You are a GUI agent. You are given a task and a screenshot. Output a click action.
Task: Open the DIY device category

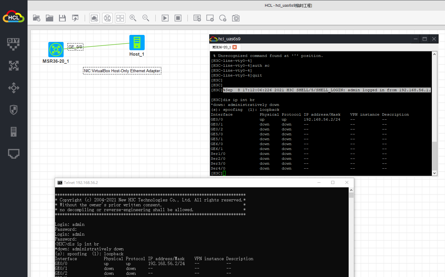pos(13,44)
